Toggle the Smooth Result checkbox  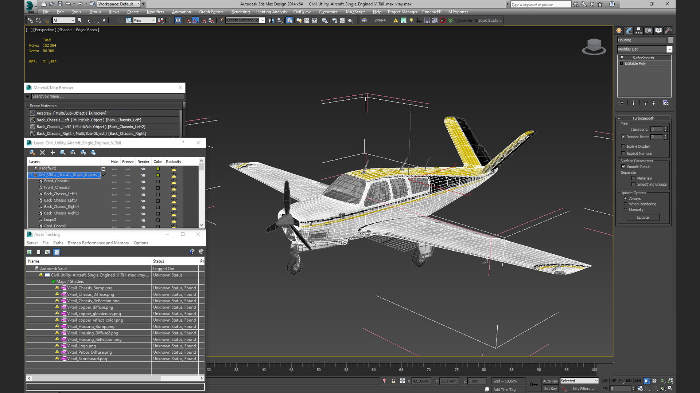pyautogui.click(x=623, y=167)
